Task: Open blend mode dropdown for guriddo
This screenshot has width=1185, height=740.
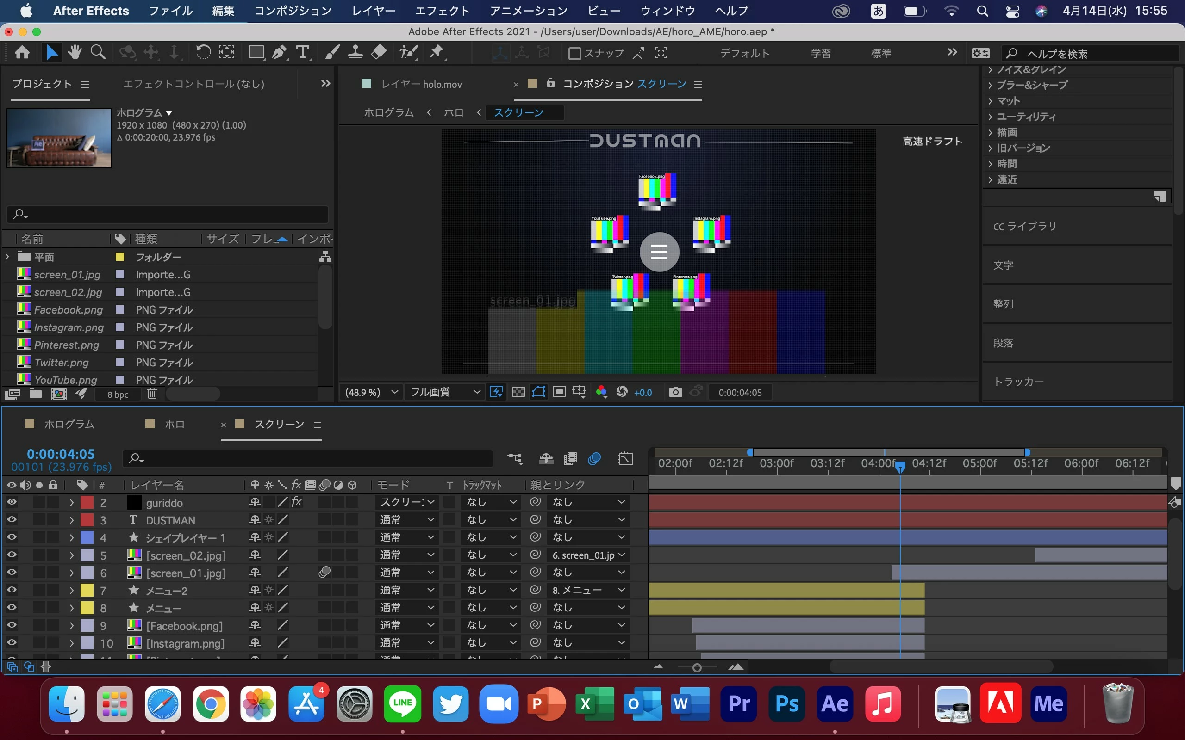Action: pos(407,502)
